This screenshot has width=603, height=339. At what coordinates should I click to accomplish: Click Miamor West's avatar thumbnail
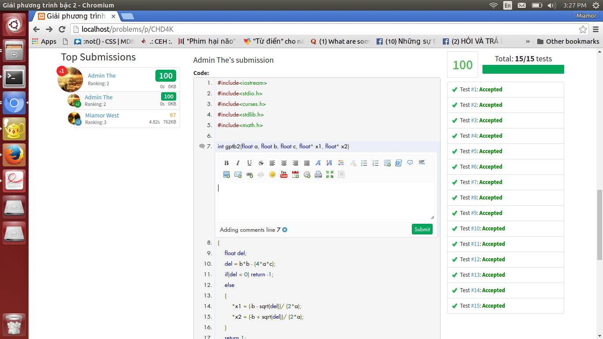click(x=74, y=118)
